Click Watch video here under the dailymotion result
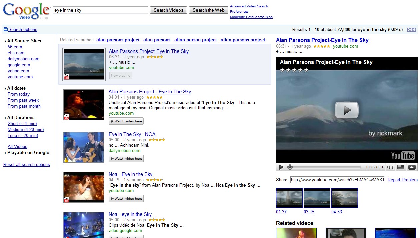 click(x=126, y=159)
